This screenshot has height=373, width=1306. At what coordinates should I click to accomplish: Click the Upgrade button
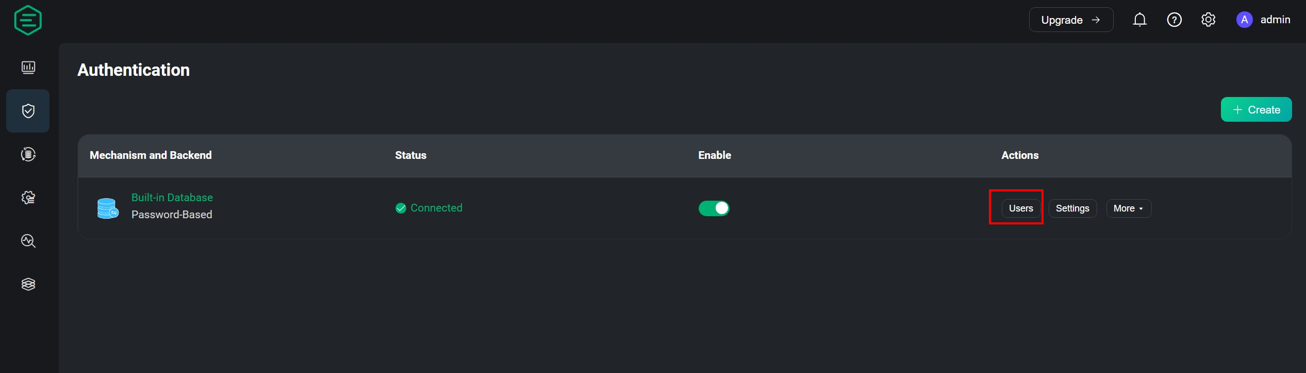click(1070, 20)
